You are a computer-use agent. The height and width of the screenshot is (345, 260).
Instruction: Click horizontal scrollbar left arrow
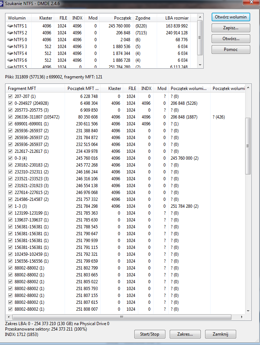pos(9,317)
